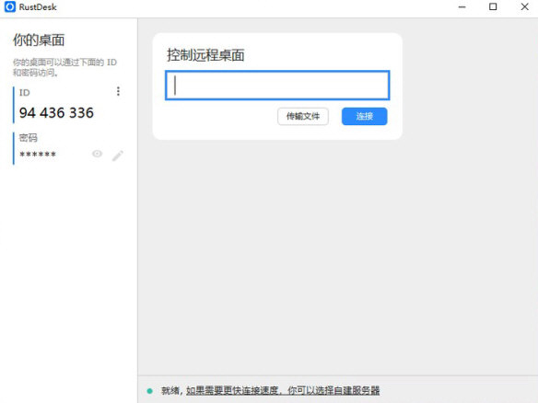The width and height of the screenshot is (538, 403).
Task: Click the masked password ****** text
Action: pyautogui.click(x=38, y=155)
